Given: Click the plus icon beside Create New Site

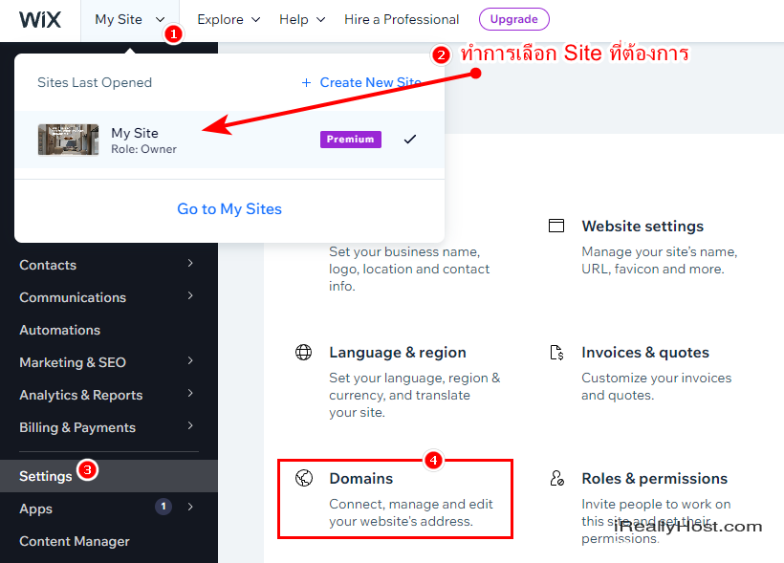Looking at the screenshot, I should click(x=307, y=82).
